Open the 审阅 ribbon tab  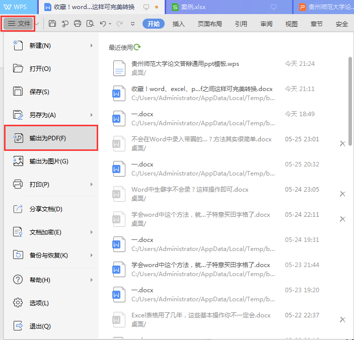[x=266, y=24]
